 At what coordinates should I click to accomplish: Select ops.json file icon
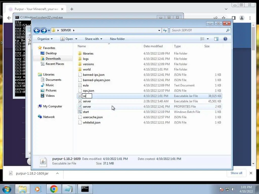click(80, 90)
